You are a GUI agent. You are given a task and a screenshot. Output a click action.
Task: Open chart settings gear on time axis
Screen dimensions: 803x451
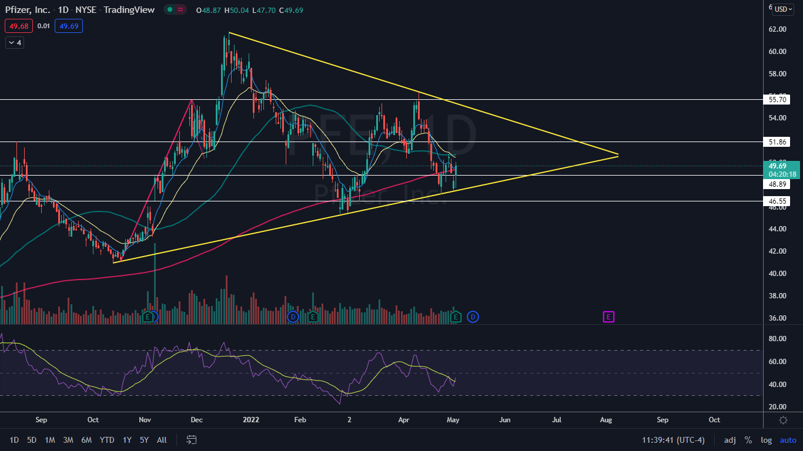[783, 420]
